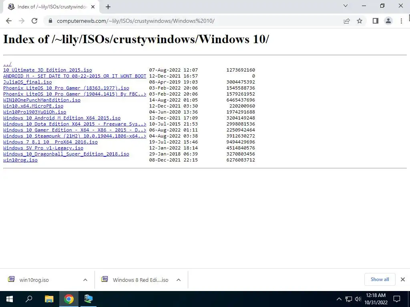This screenshot has width=410, height=307.
Task: Download Windows 10 Gamer Edition X64 X86
Action: tap(74, 130)
